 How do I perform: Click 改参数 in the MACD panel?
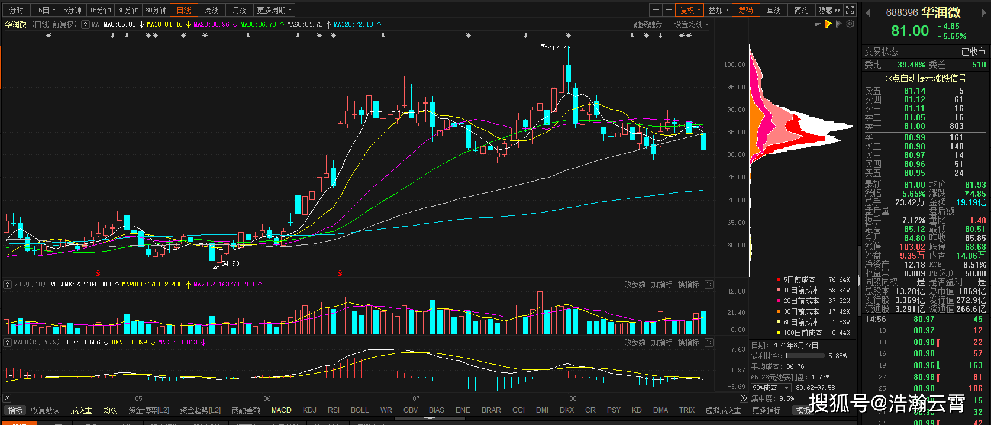(635, 343)
